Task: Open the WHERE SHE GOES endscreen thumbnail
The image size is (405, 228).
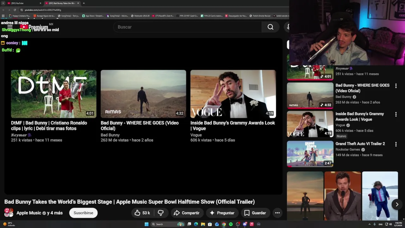Action: coord(143,94)
